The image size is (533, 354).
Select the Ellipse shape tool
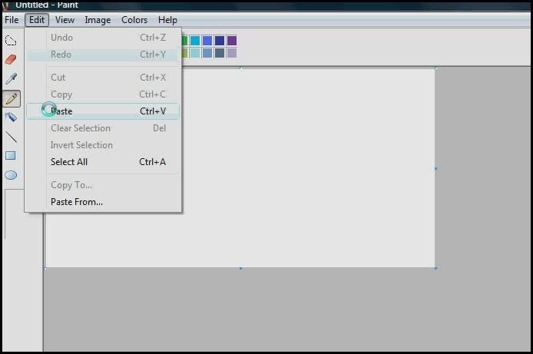[11, 175]
